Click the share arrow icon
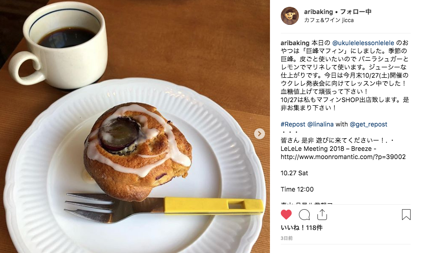421x253 pixels. [x=322, y=214]
